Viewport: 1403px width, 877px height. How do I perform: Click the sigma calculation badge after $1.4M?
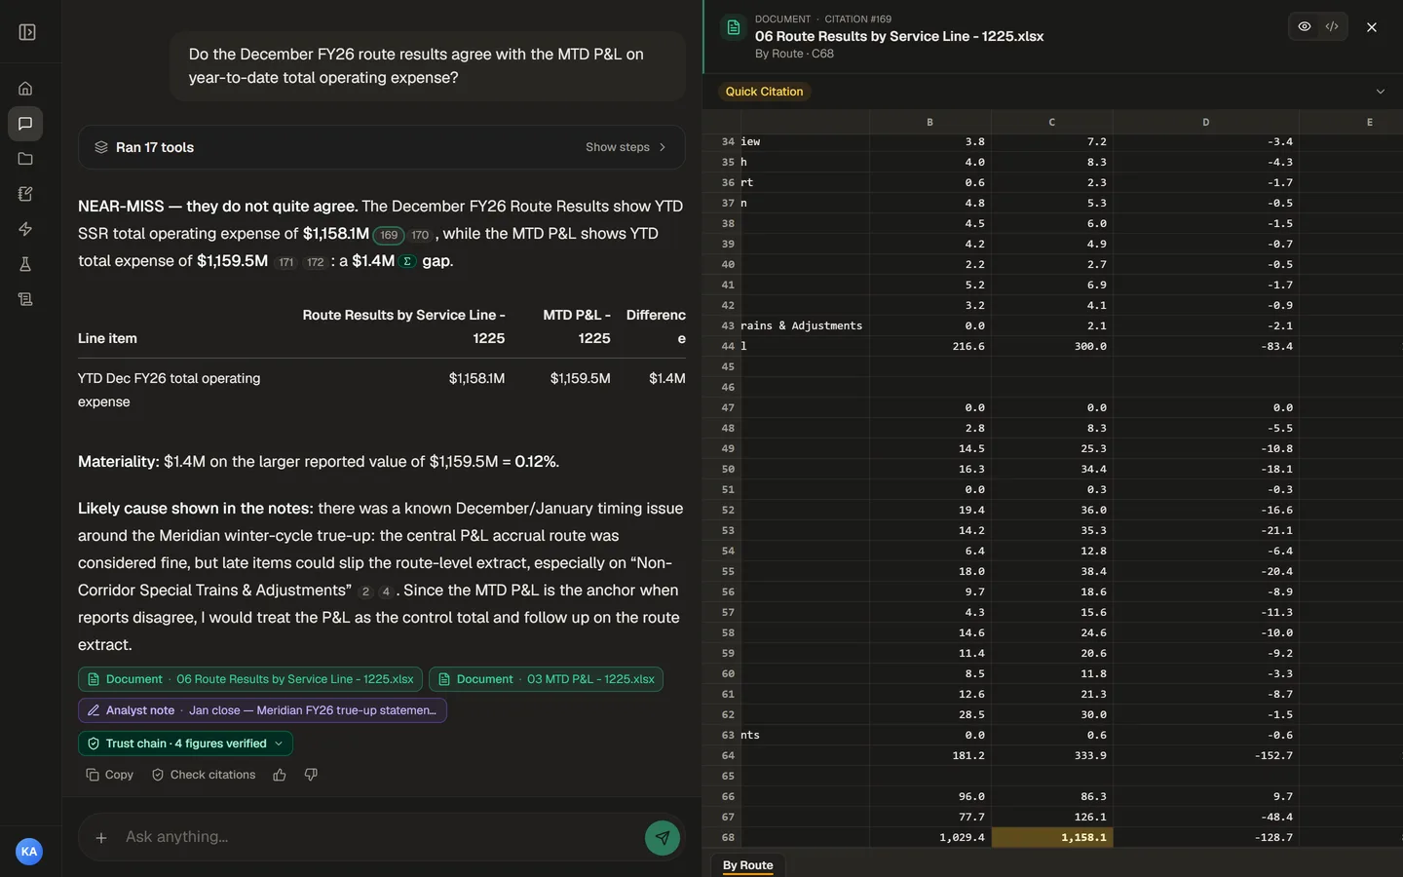pyautogui.click(x=407, y=261)
